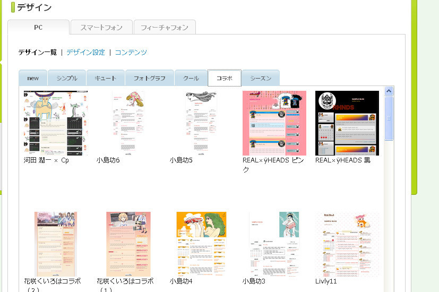Click the 花咲くいろはコラボ（2）caption
Image resolution: width=439 pixels, height=292 pixels.
coord(53,285)
